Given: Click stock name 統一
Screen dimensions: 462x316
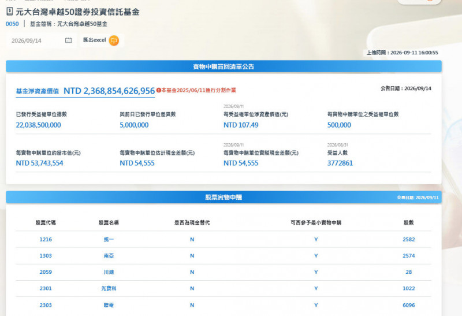Looking at the screenshot, I should [109, 239].
